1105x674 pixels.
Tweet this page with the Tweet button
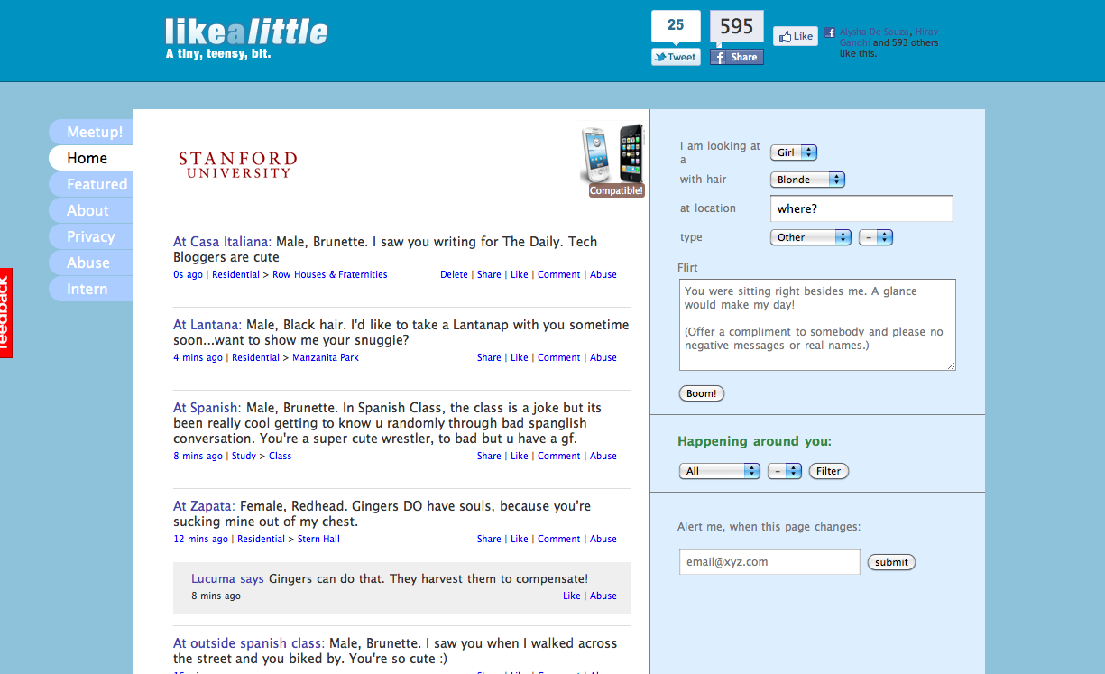click(x=676, y=57)
